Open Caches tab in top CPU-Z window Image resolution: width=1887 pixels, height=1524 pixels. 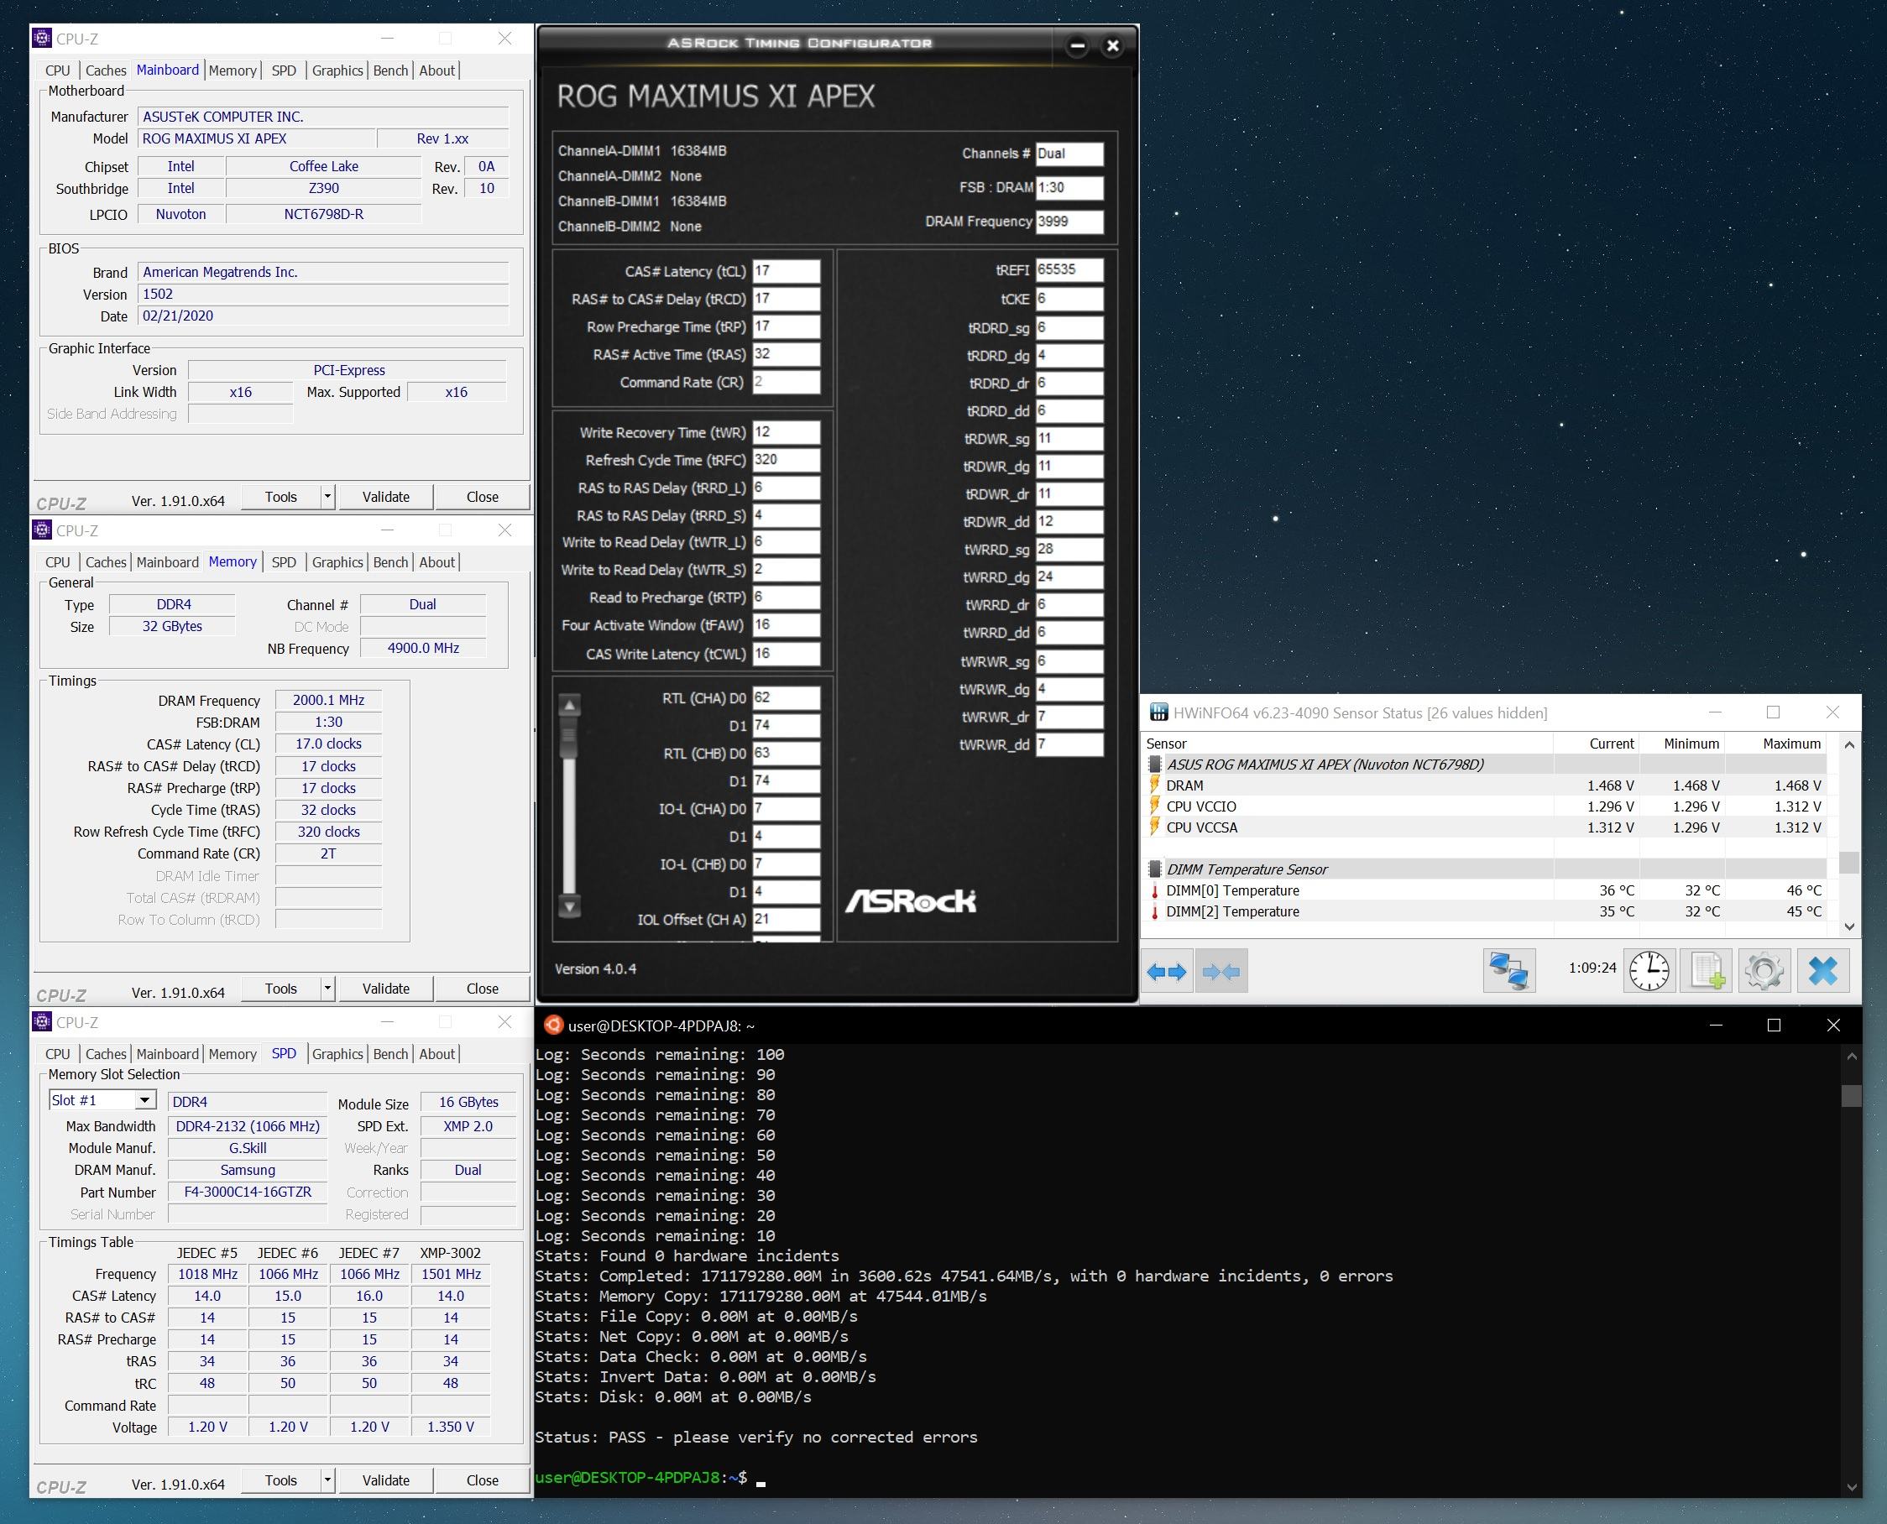(106, 70)
